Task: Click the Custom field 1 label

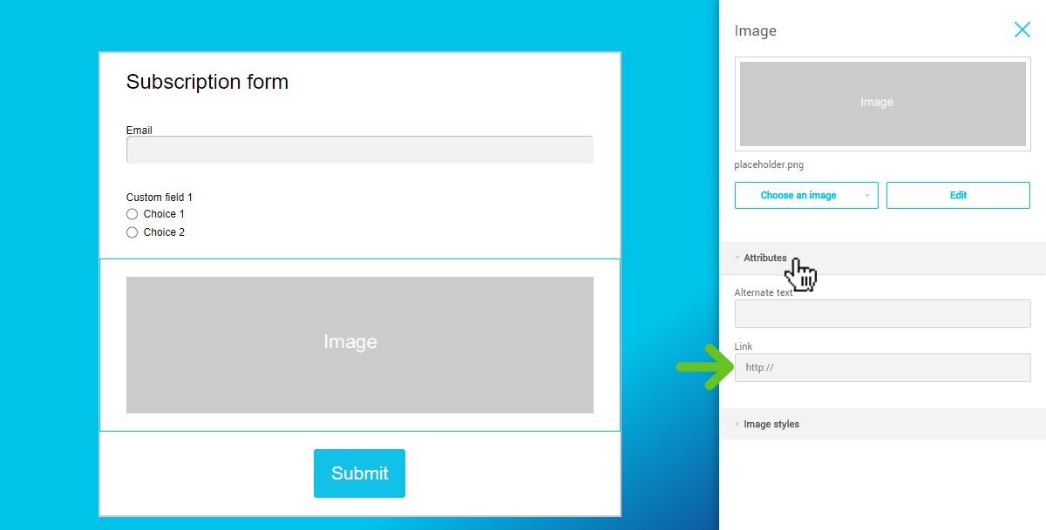Action: 160,198
